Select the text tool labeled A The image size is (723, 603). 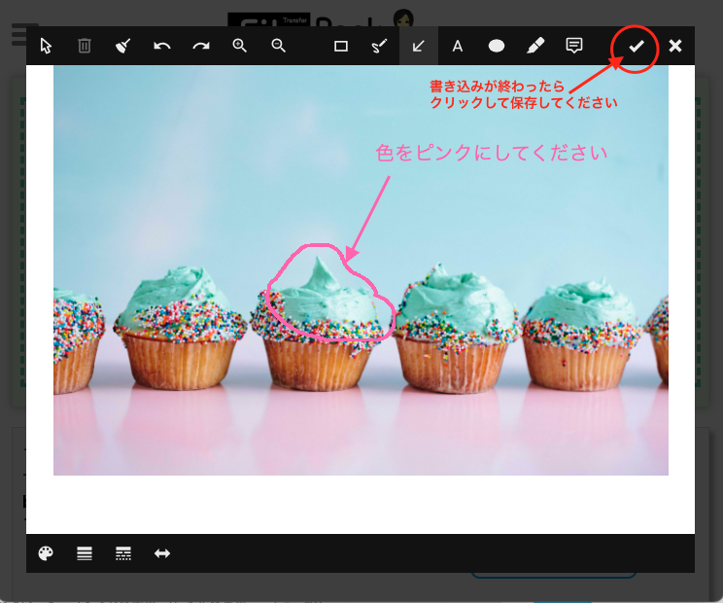458,46
